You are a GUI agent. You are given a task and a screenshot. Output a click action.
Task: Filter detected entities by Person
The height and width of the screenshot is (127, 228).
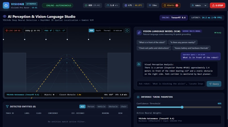tap(91, 106)
